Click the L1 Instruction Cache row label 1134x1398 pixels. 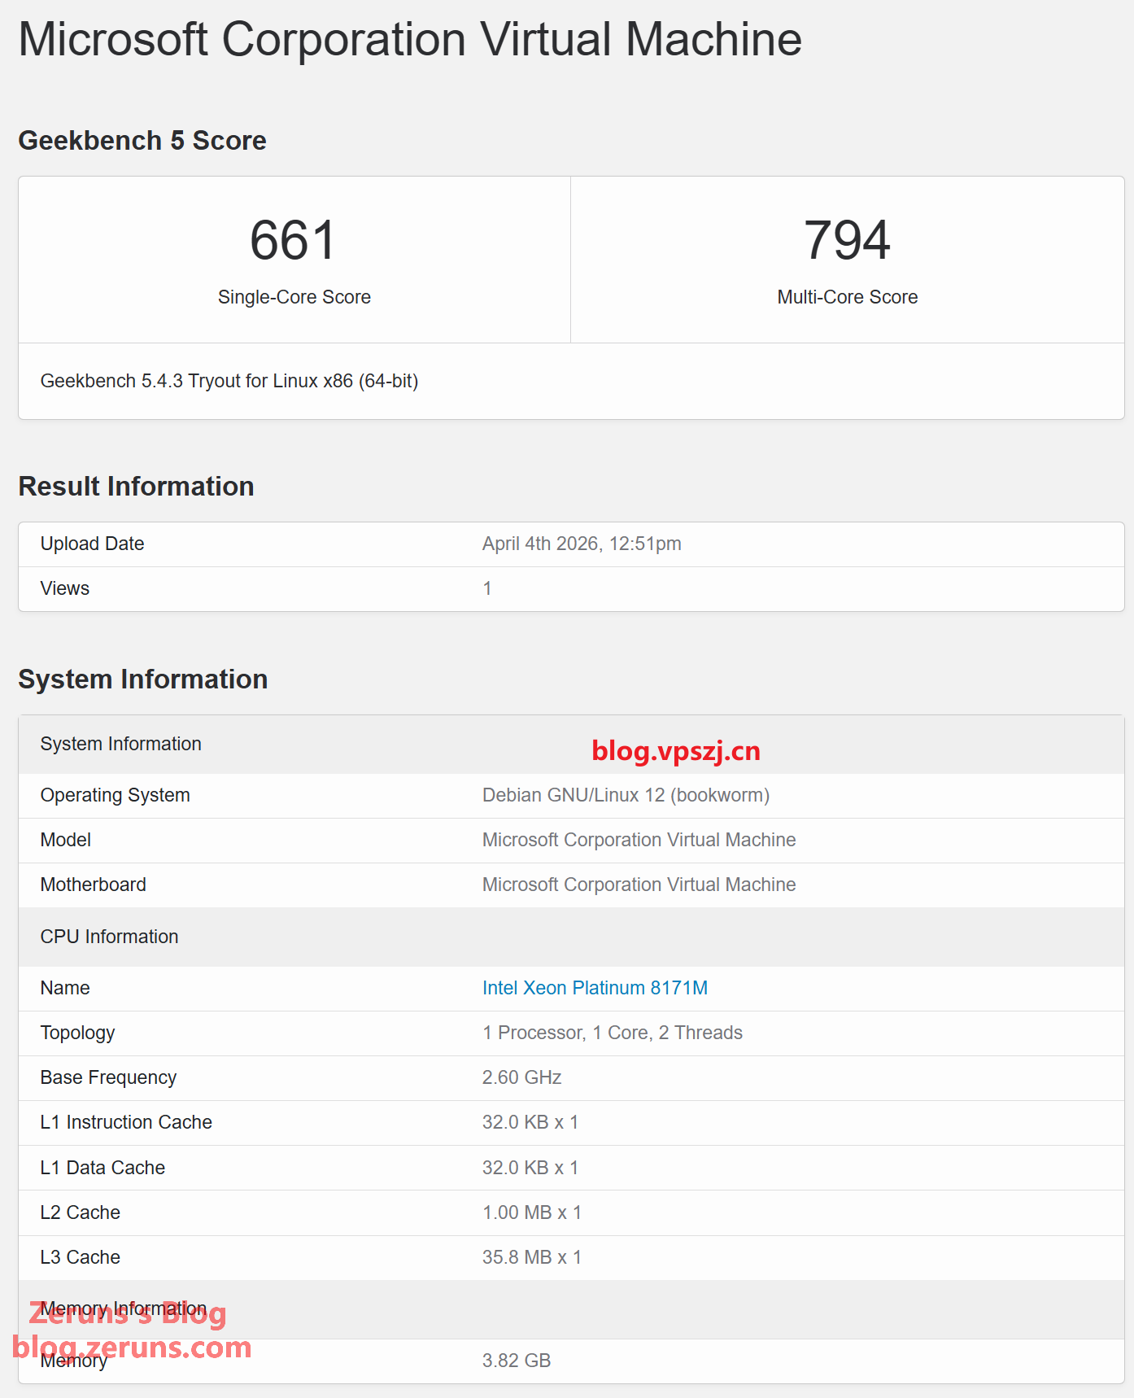click(126, 1122)
